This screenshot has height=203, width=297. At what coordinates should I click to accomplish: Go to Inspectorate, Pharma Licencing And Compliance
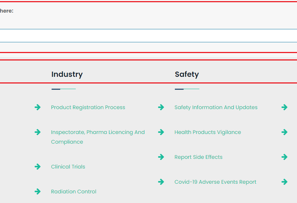point(98,132)
